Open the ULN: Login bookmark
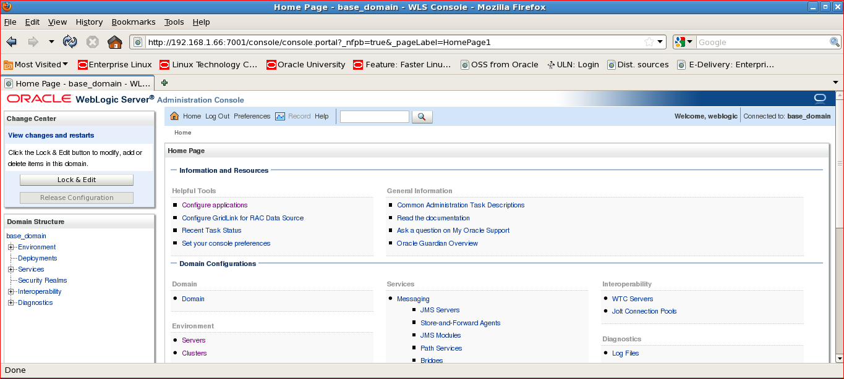This screenshot has height=379, width=844. tap(573, 64)
